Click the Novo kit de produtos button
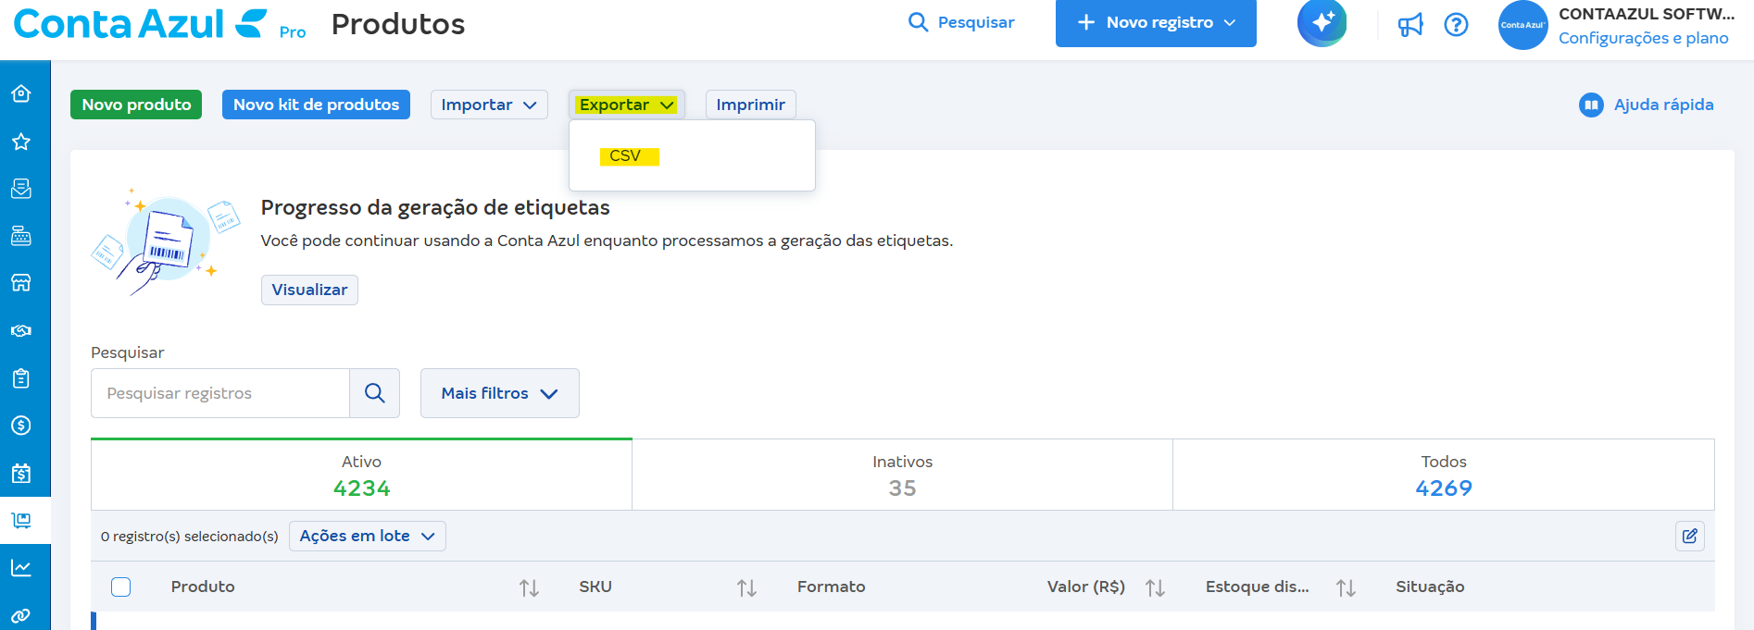 (x=316, y=105)
